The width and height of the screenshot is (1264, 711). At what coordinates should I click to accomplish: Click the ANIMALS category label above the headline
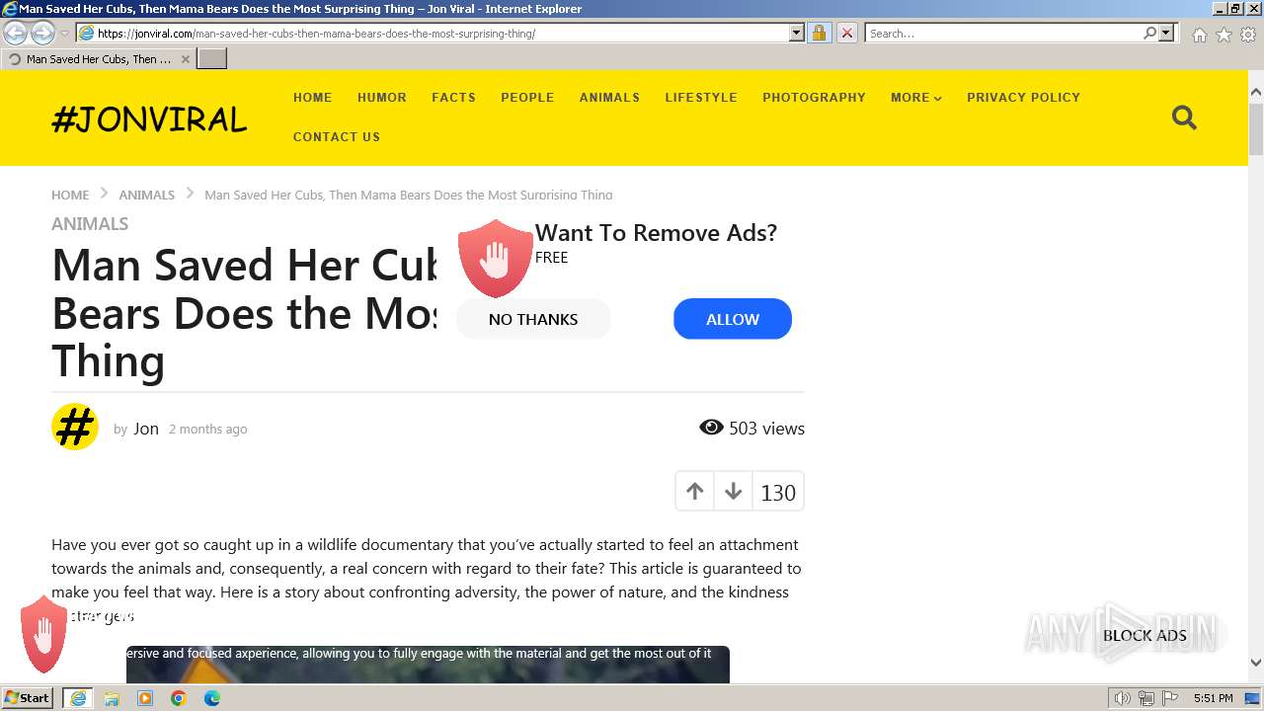coord(90,224)
